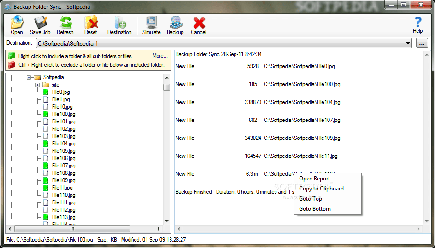Viewport: 435px width, 248px height.
Task: Click the tree's scroll right arrow
Action: click(x=159, y=229)
